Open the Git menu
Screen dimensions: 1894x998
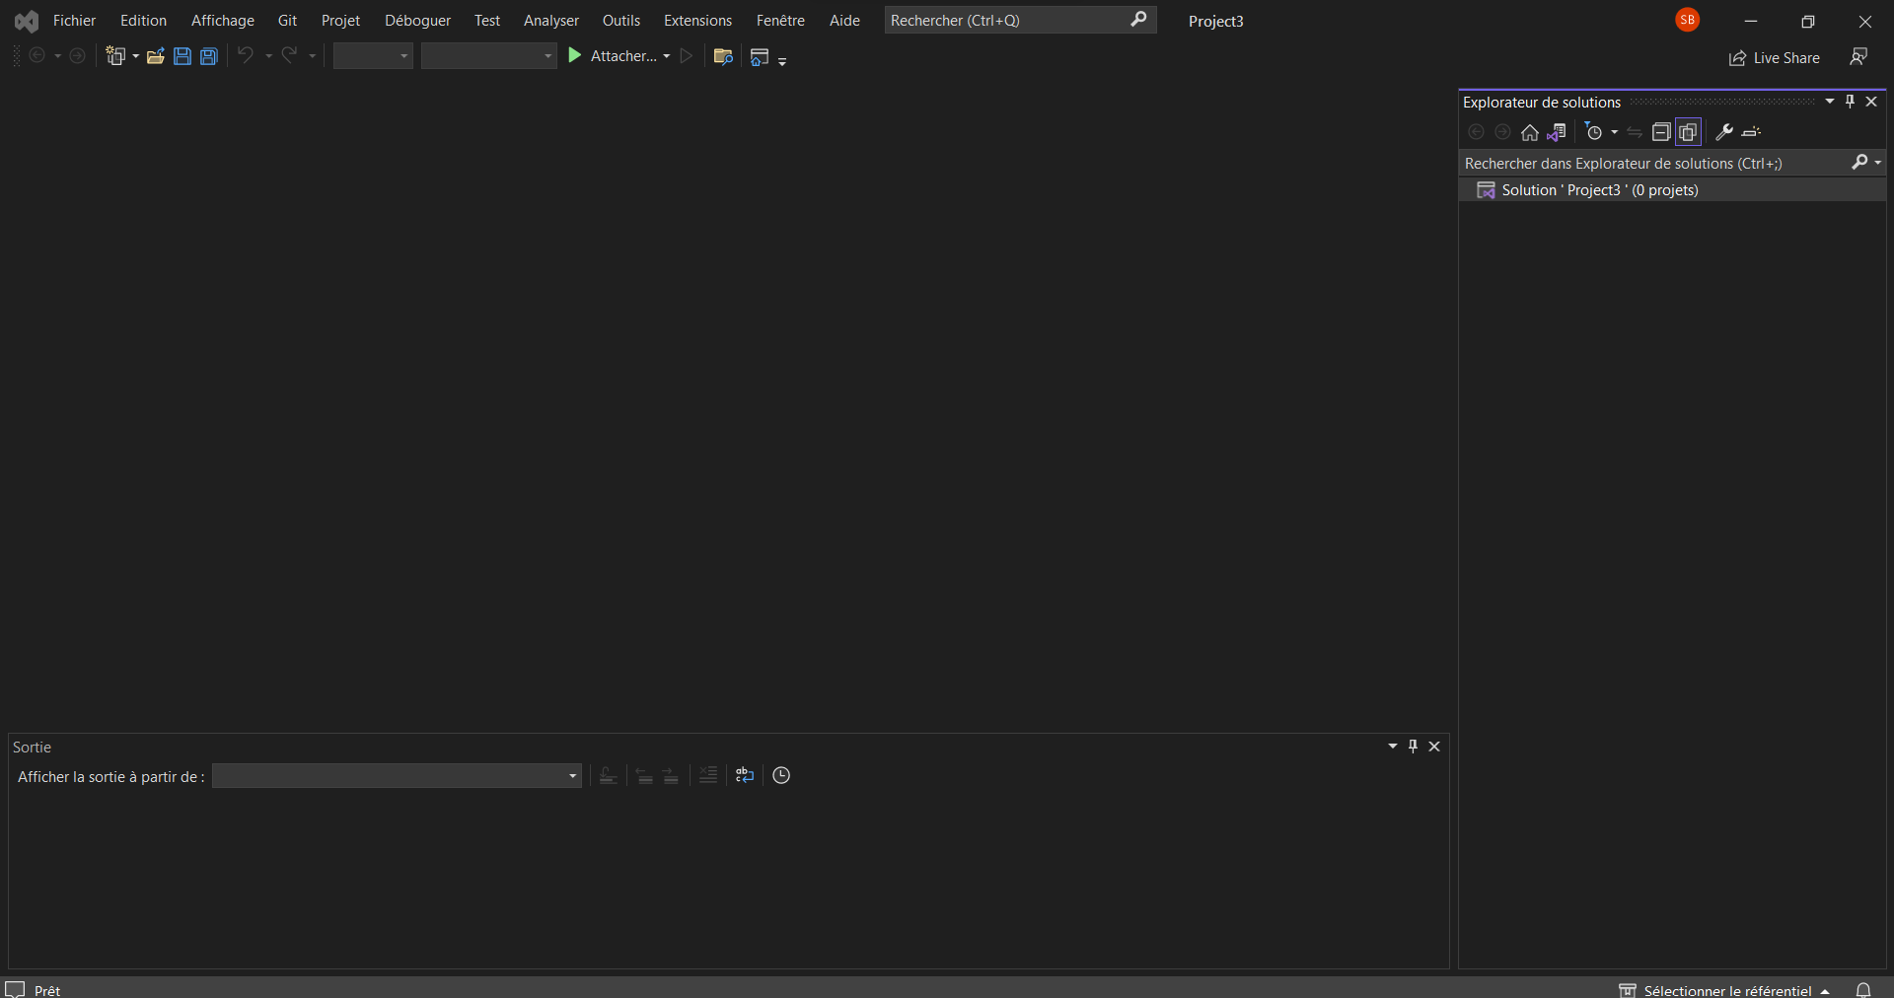[287, 20]
